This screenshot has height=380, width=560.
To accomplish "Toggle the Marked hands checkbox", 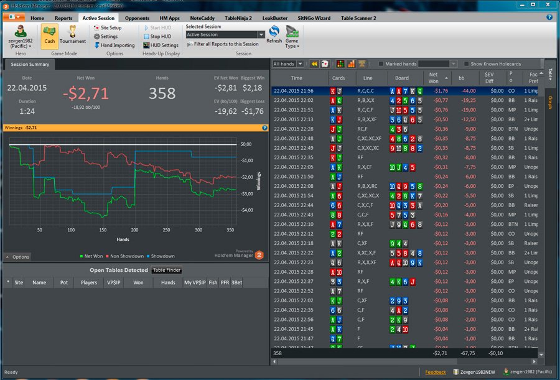I will pyautogui.click(x=381, y=64).
